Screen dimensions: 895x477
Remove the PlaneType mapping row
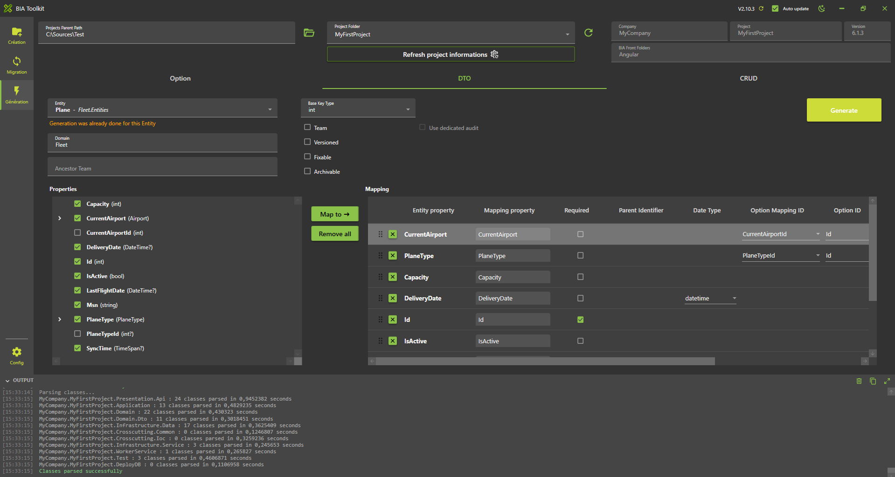coord(393,256)
